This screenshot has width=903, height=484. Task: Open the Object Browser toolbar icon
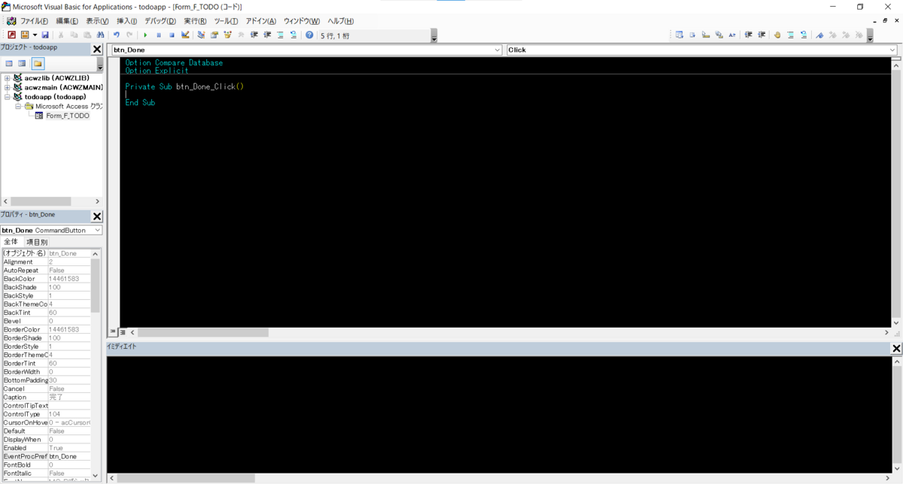pos(227,35)
